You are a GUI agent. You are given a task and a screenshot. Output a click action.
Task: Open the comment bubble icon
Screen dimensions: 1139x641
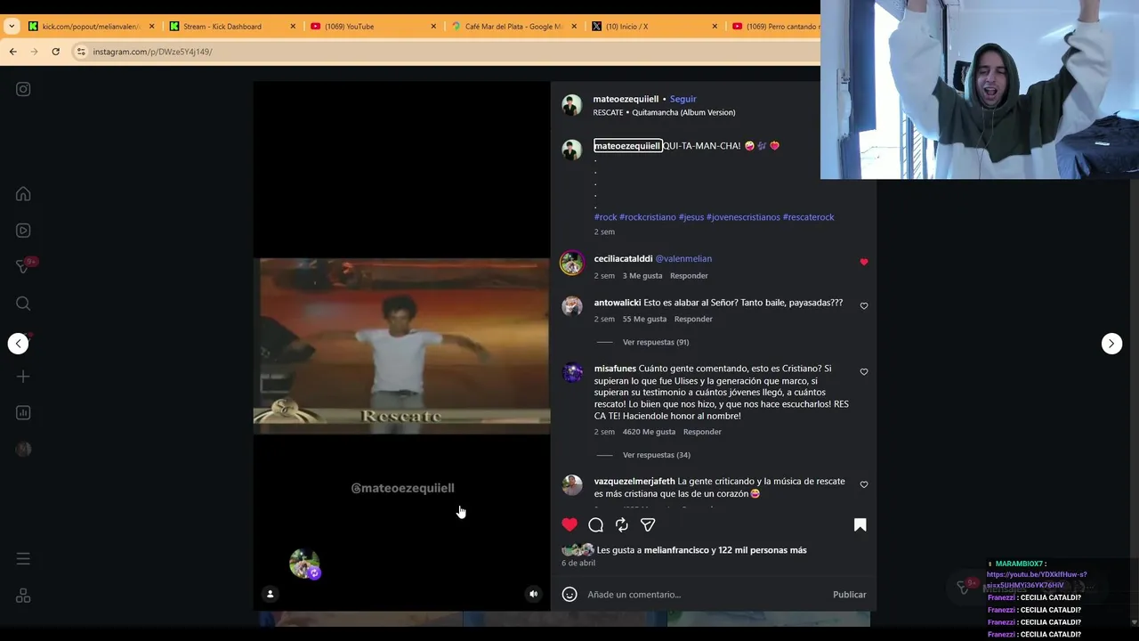click(596, 525)
